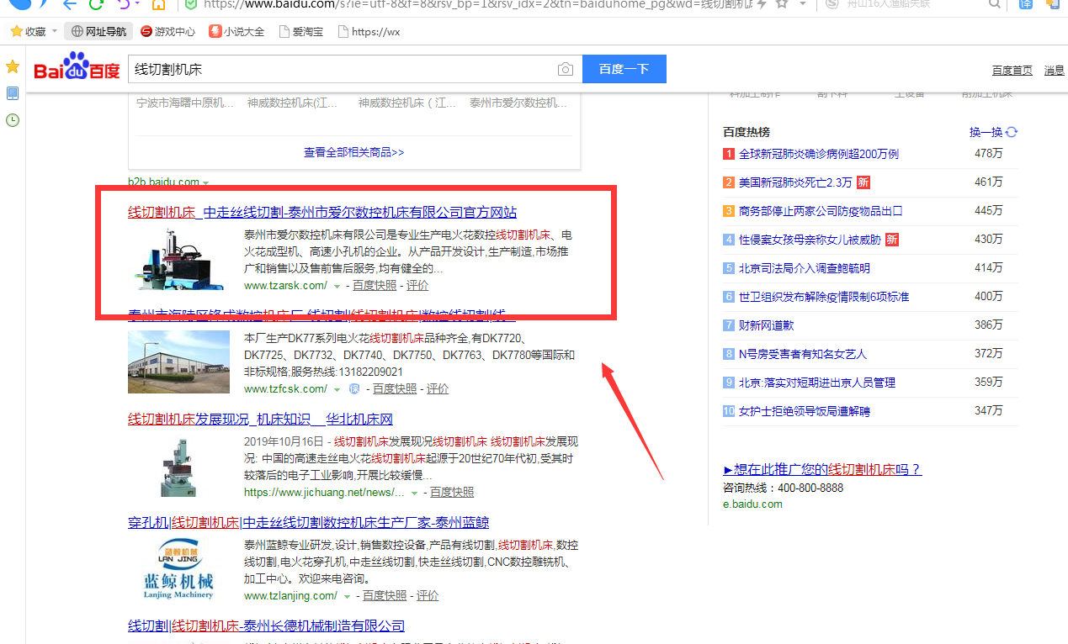This screenshot has height=644, width=1068.
Task: Open hot topic 全球新冠肺炎确诊病例超200万例
Action: pyautogui.click(x=818, y=154)
